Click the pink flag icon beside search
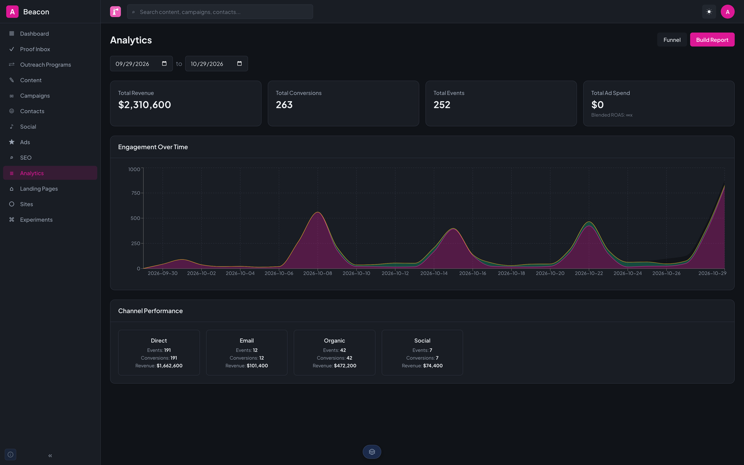 [115, 11]
